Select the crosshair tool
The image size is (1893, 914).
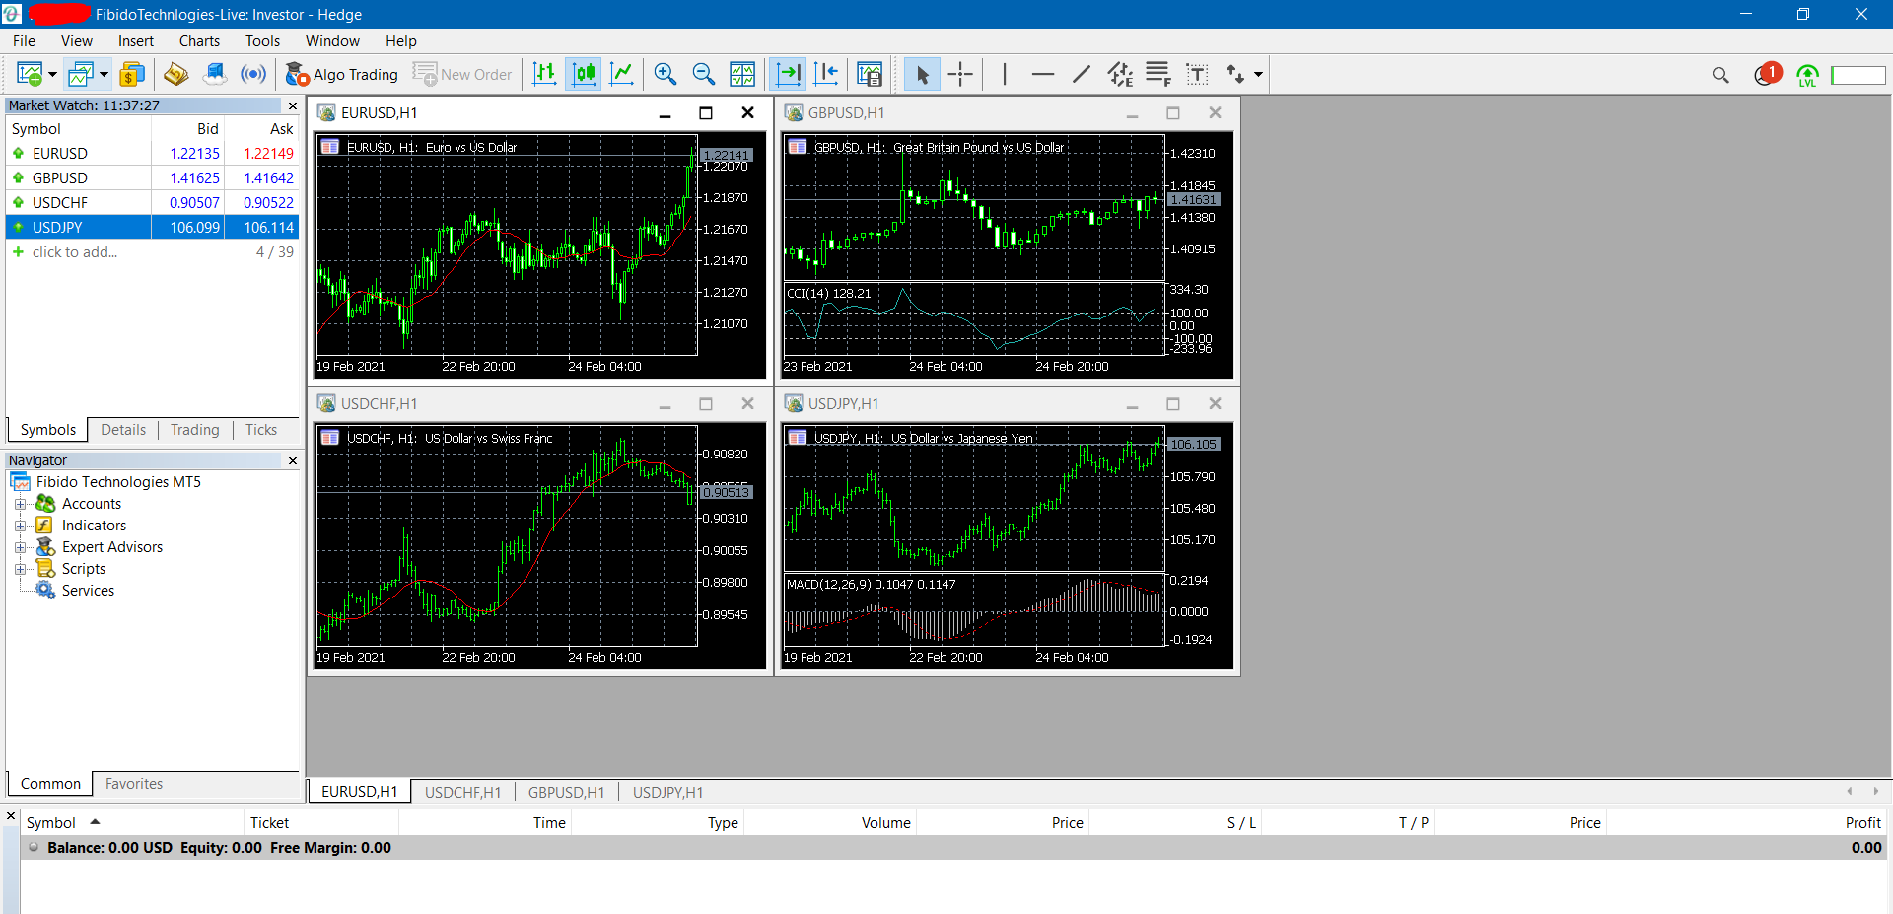[x=960, y=74]
